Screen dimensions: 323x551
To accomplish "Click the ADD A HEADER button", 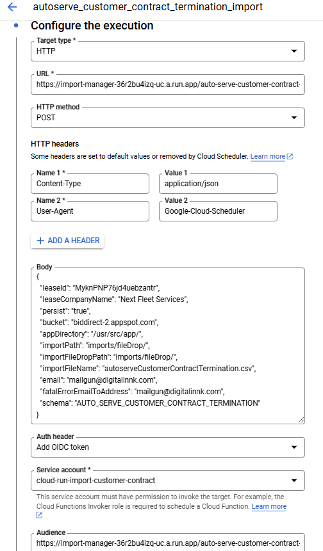I will point(67,241).
